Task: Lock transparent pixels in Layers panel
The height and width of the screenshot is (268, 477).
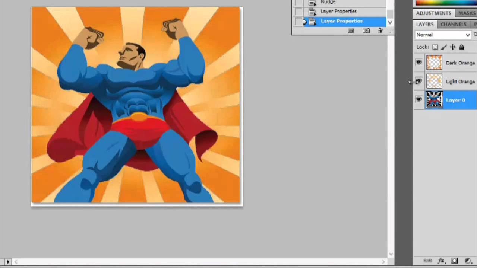Action: tap(435, 47)
